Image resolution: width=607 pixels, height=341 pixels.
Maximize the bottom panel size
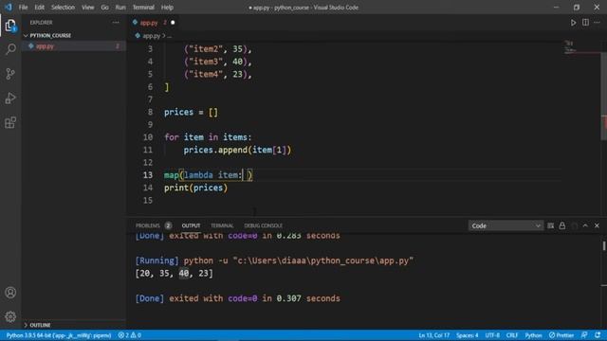point(585,225)
